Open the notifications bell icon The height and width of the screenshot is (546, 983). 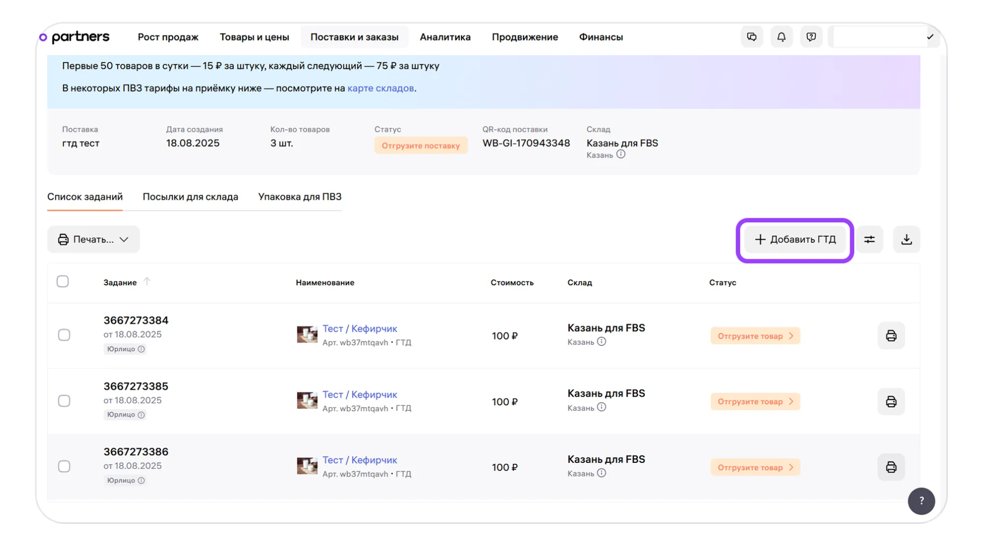781,37
